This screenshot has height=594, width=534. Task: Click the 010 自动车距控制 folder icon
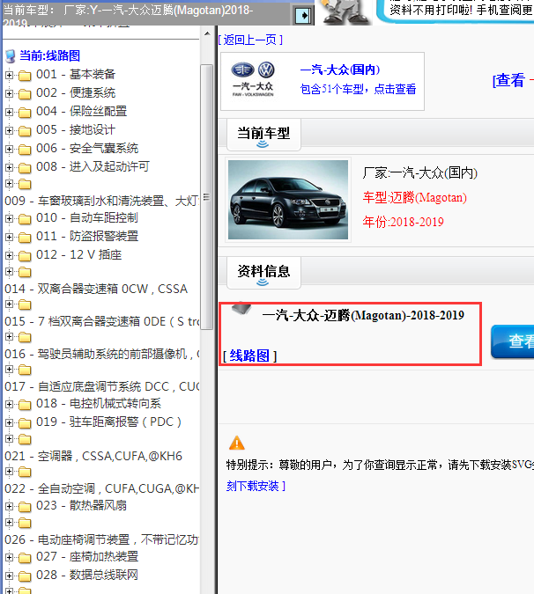tap(25, 218)
